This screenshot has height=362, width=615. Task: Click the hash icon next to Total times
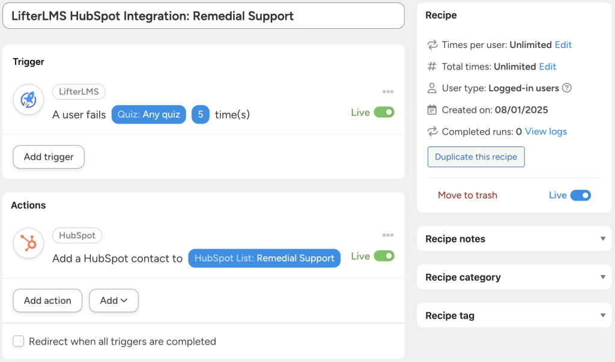[x=431, y=66]
